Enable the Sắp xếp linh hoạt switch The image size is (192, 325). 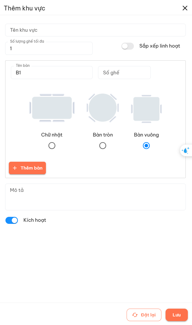tap(127, 46)
